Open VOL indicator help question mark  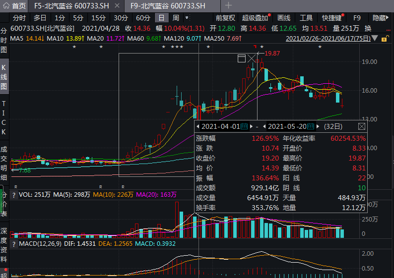pos(14,195)
